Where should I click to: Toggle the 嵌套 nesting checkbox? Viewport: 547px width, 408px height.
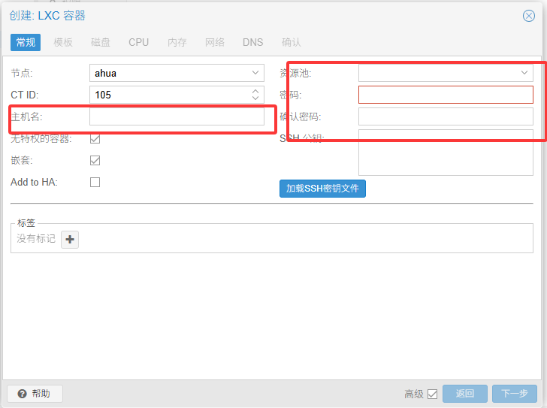95,160
